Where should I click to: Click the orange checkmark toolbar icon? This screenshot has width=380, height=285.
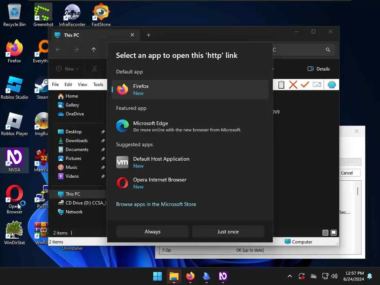coord(305,85)
